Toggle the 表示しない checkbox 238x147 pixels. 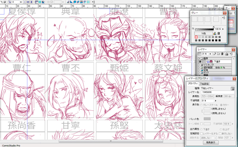(x=220, y=134)
